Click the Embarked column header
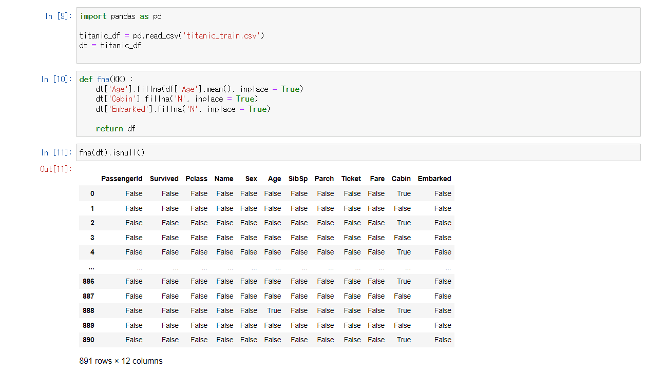Image resolution: width=647 pixels, height=373 pixels. pyautogui.click(x=434, y=179)
